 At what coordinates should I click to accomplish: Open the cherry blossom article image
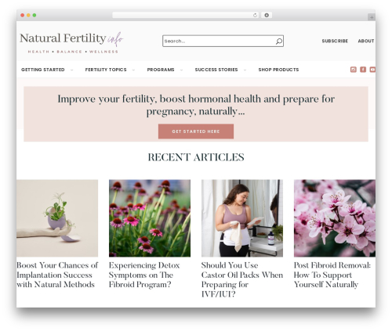click(x=335, y=218)
